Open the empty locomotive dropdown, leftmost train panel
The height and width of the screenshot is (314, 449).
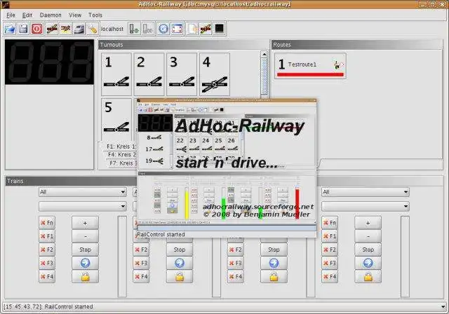(83, 206)
